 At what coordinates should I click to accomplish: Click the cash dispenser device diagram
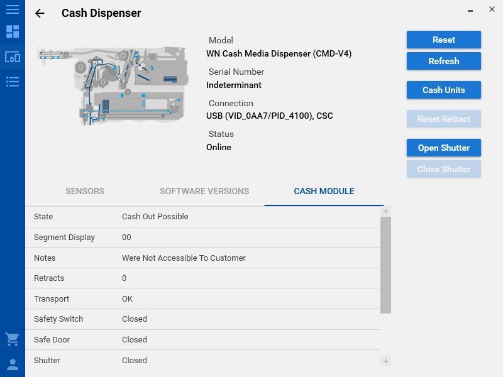point(113,85)
